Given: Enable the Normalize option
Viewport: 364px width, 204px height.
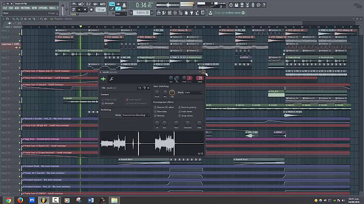Looking at the screenshot, I should [x=161, y=112].
